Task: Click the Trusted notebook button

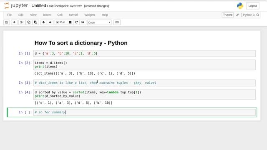Action: point(227,15)
